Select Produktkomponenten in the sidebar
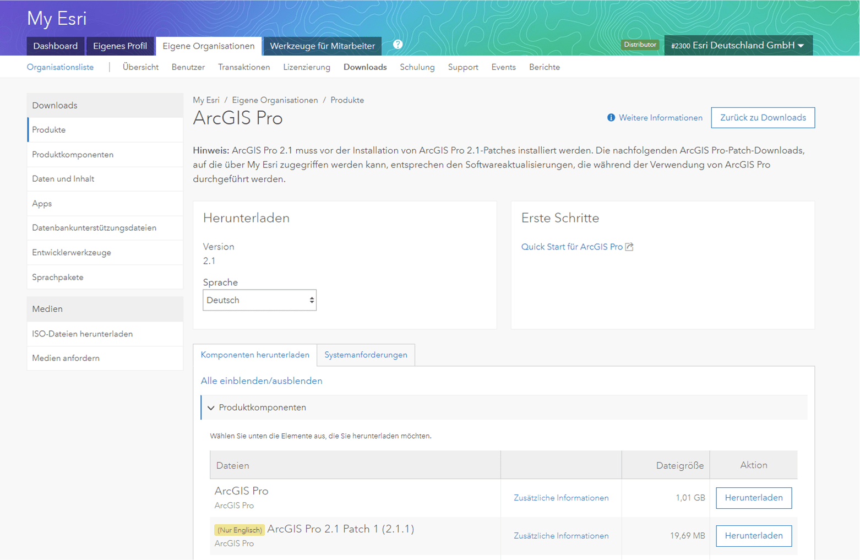 pyautogui.click(x=105, y=155)
